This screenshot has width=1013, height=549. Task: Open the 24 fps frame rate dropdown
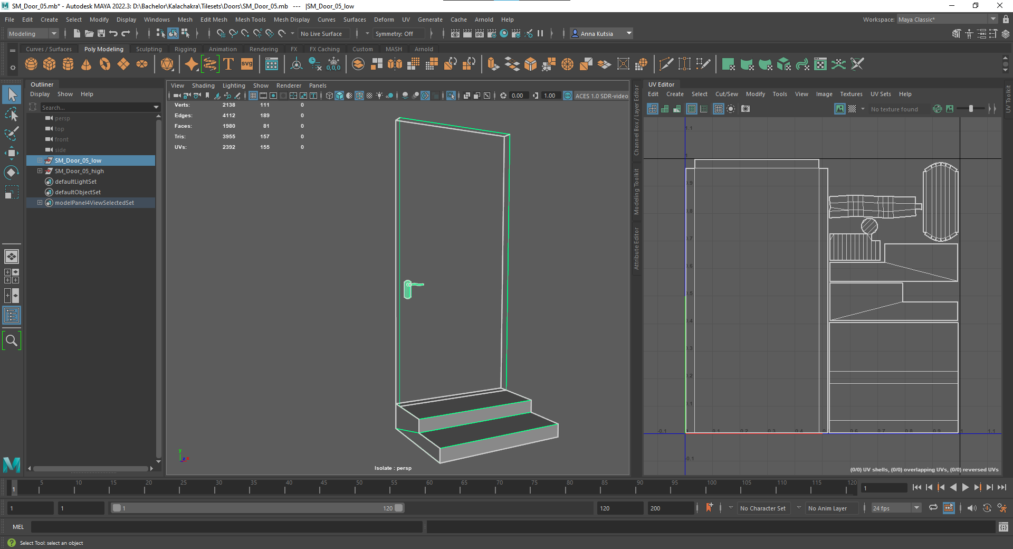[896, 508]
